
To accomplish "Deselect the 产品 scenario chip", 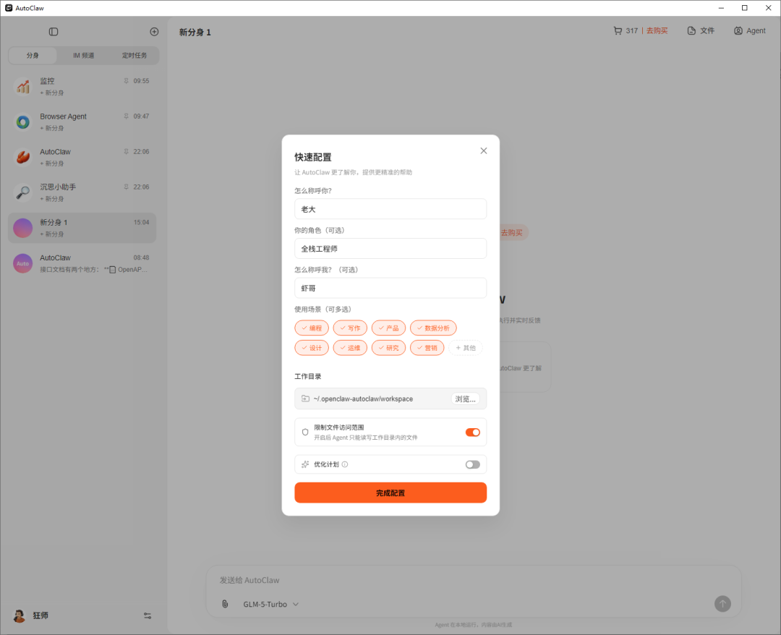I will click(388, 328).
